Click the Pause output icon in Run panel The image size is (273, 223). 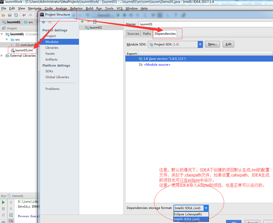click(x=3, y=215)
